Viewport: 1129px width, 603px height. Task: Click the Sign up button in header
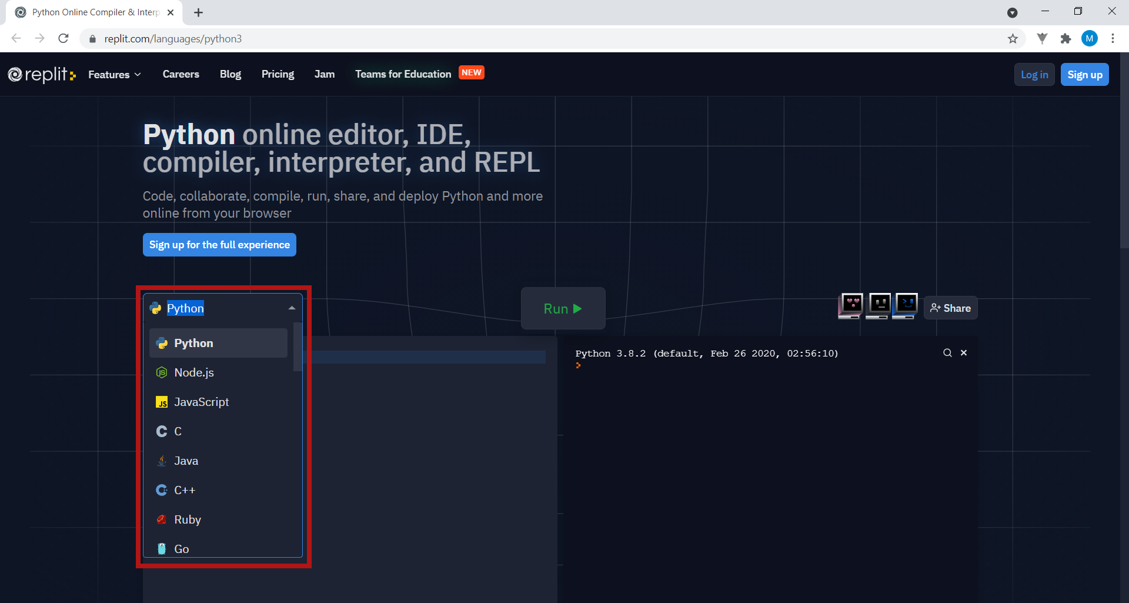click(x=1084, y=75)
